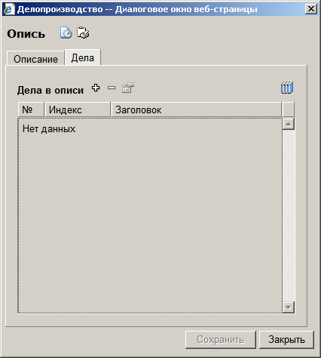321x358 pixels.
Task: Click the print icon next to Опись
Action: click(x=83, y=32)
